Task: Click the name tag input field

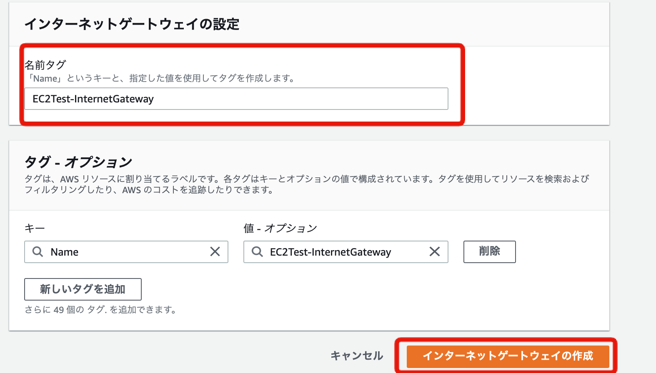Action: point(236,99)
